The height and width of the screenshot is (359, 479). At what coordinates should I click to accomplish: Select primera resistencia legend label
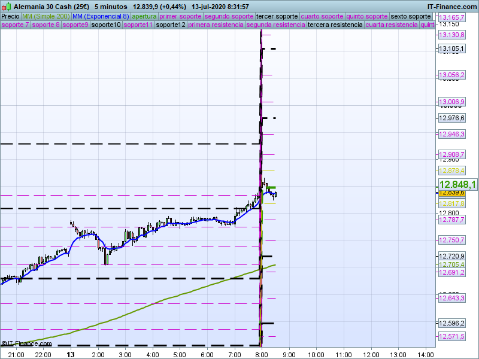click(x=216, y=25)
